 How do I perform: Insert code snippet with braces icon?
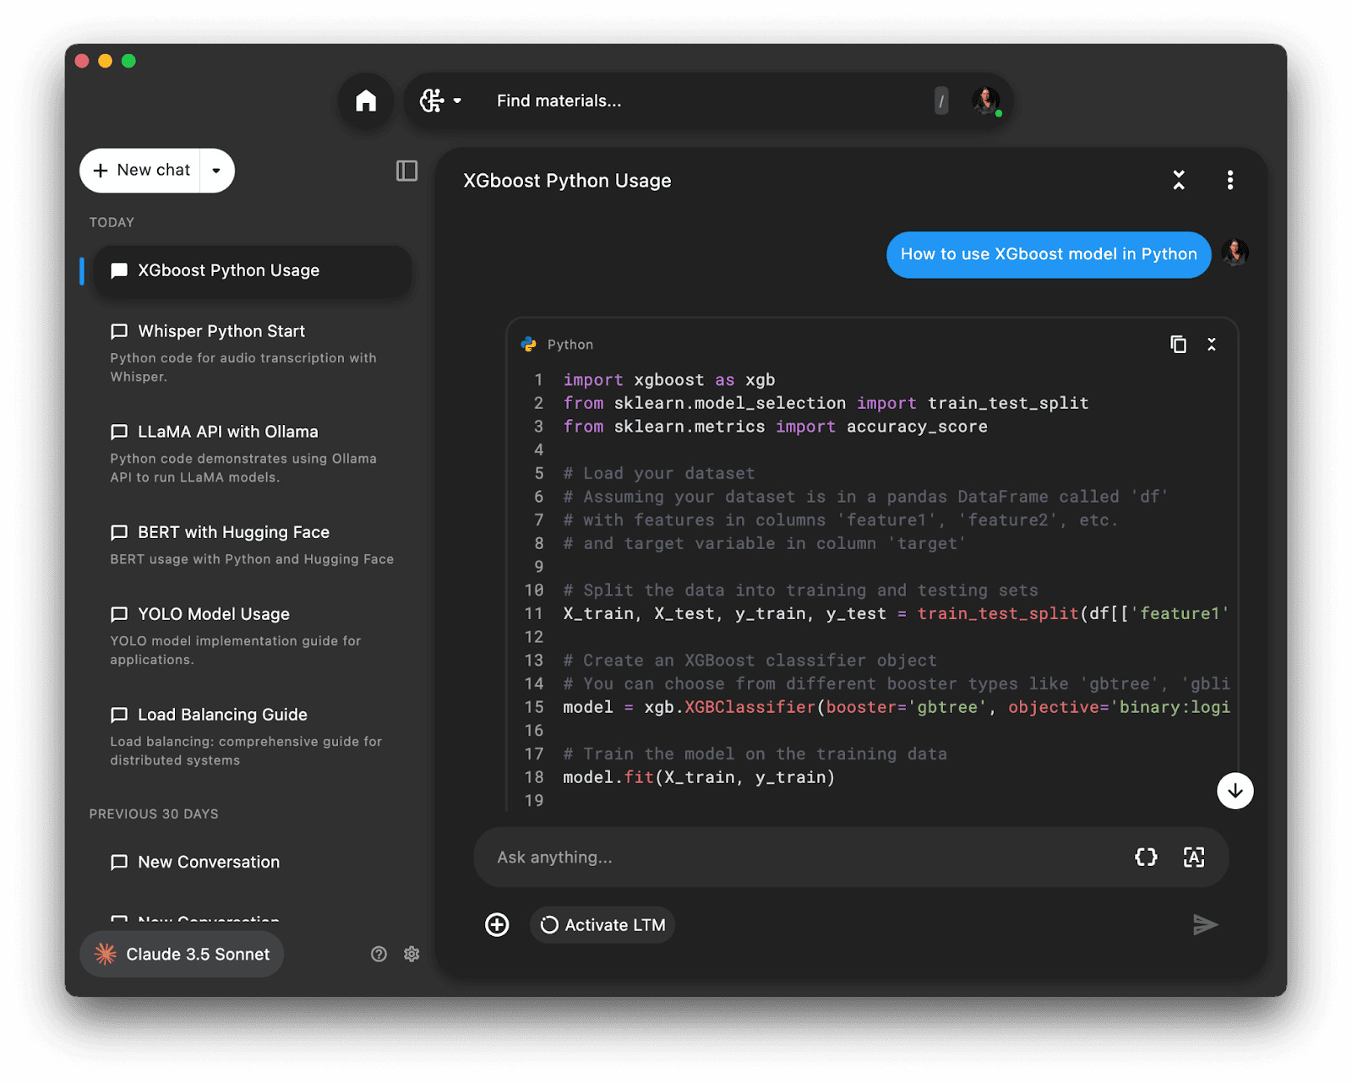click(x=1146, y=857)
